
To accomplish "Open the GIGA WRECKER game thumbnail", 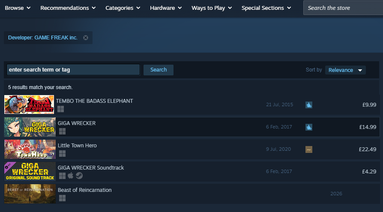I will 30,127.
